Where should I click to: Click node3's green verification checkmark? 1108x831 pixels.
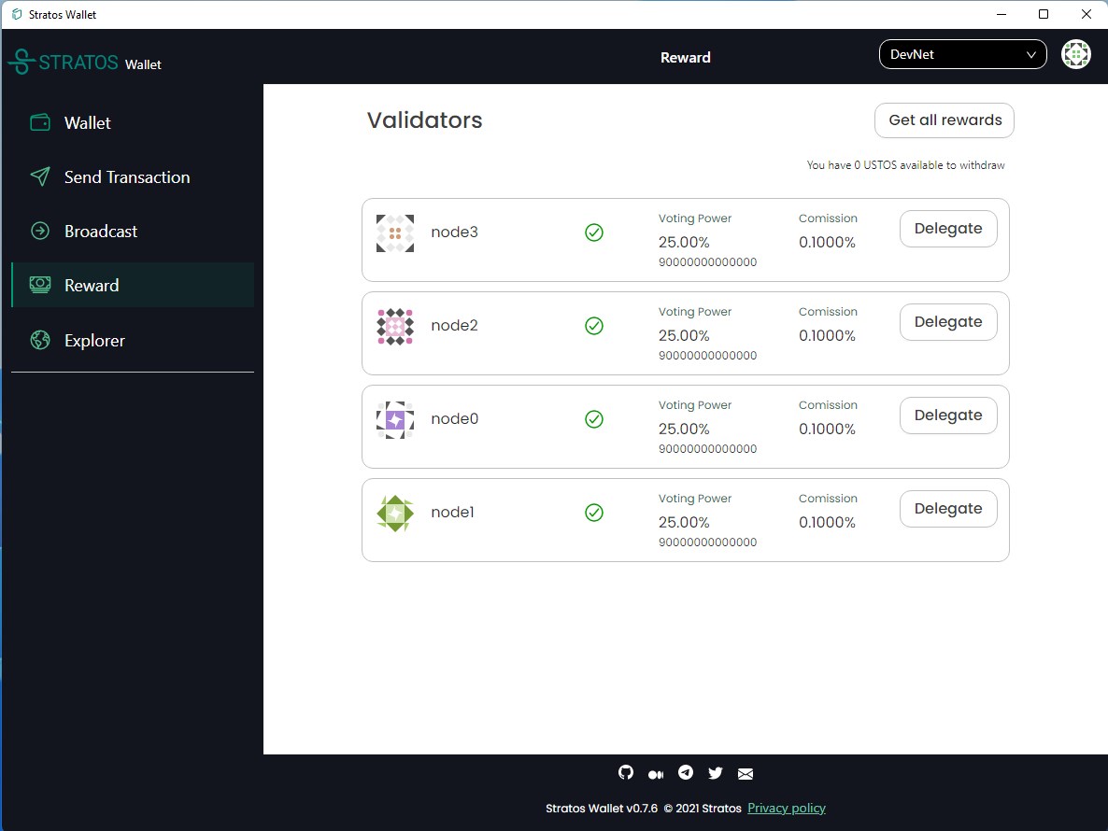tap(594, 232)
